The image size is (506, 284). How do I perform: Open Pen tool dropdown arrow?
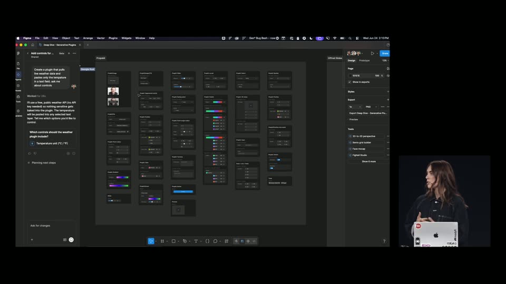190,241
